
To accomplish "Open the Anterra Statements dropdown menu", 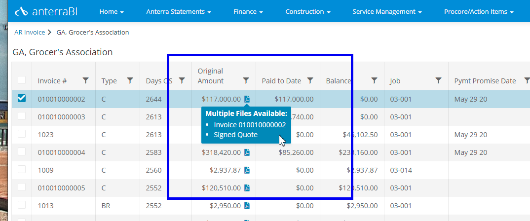I will tap(179, 11).
